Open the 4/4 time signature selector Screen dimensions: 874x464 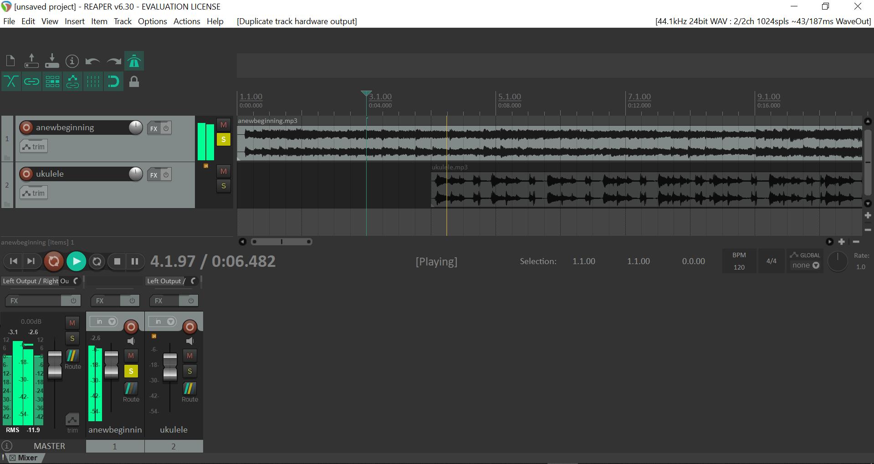pos(771,261)
